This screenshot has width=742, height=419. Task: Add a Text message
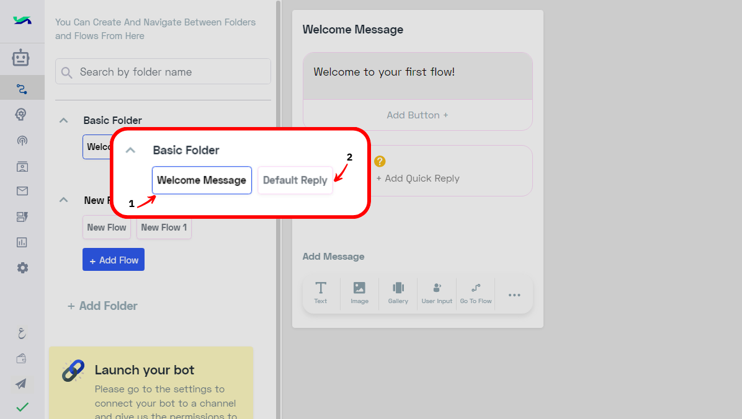click(x=320, y=293)
